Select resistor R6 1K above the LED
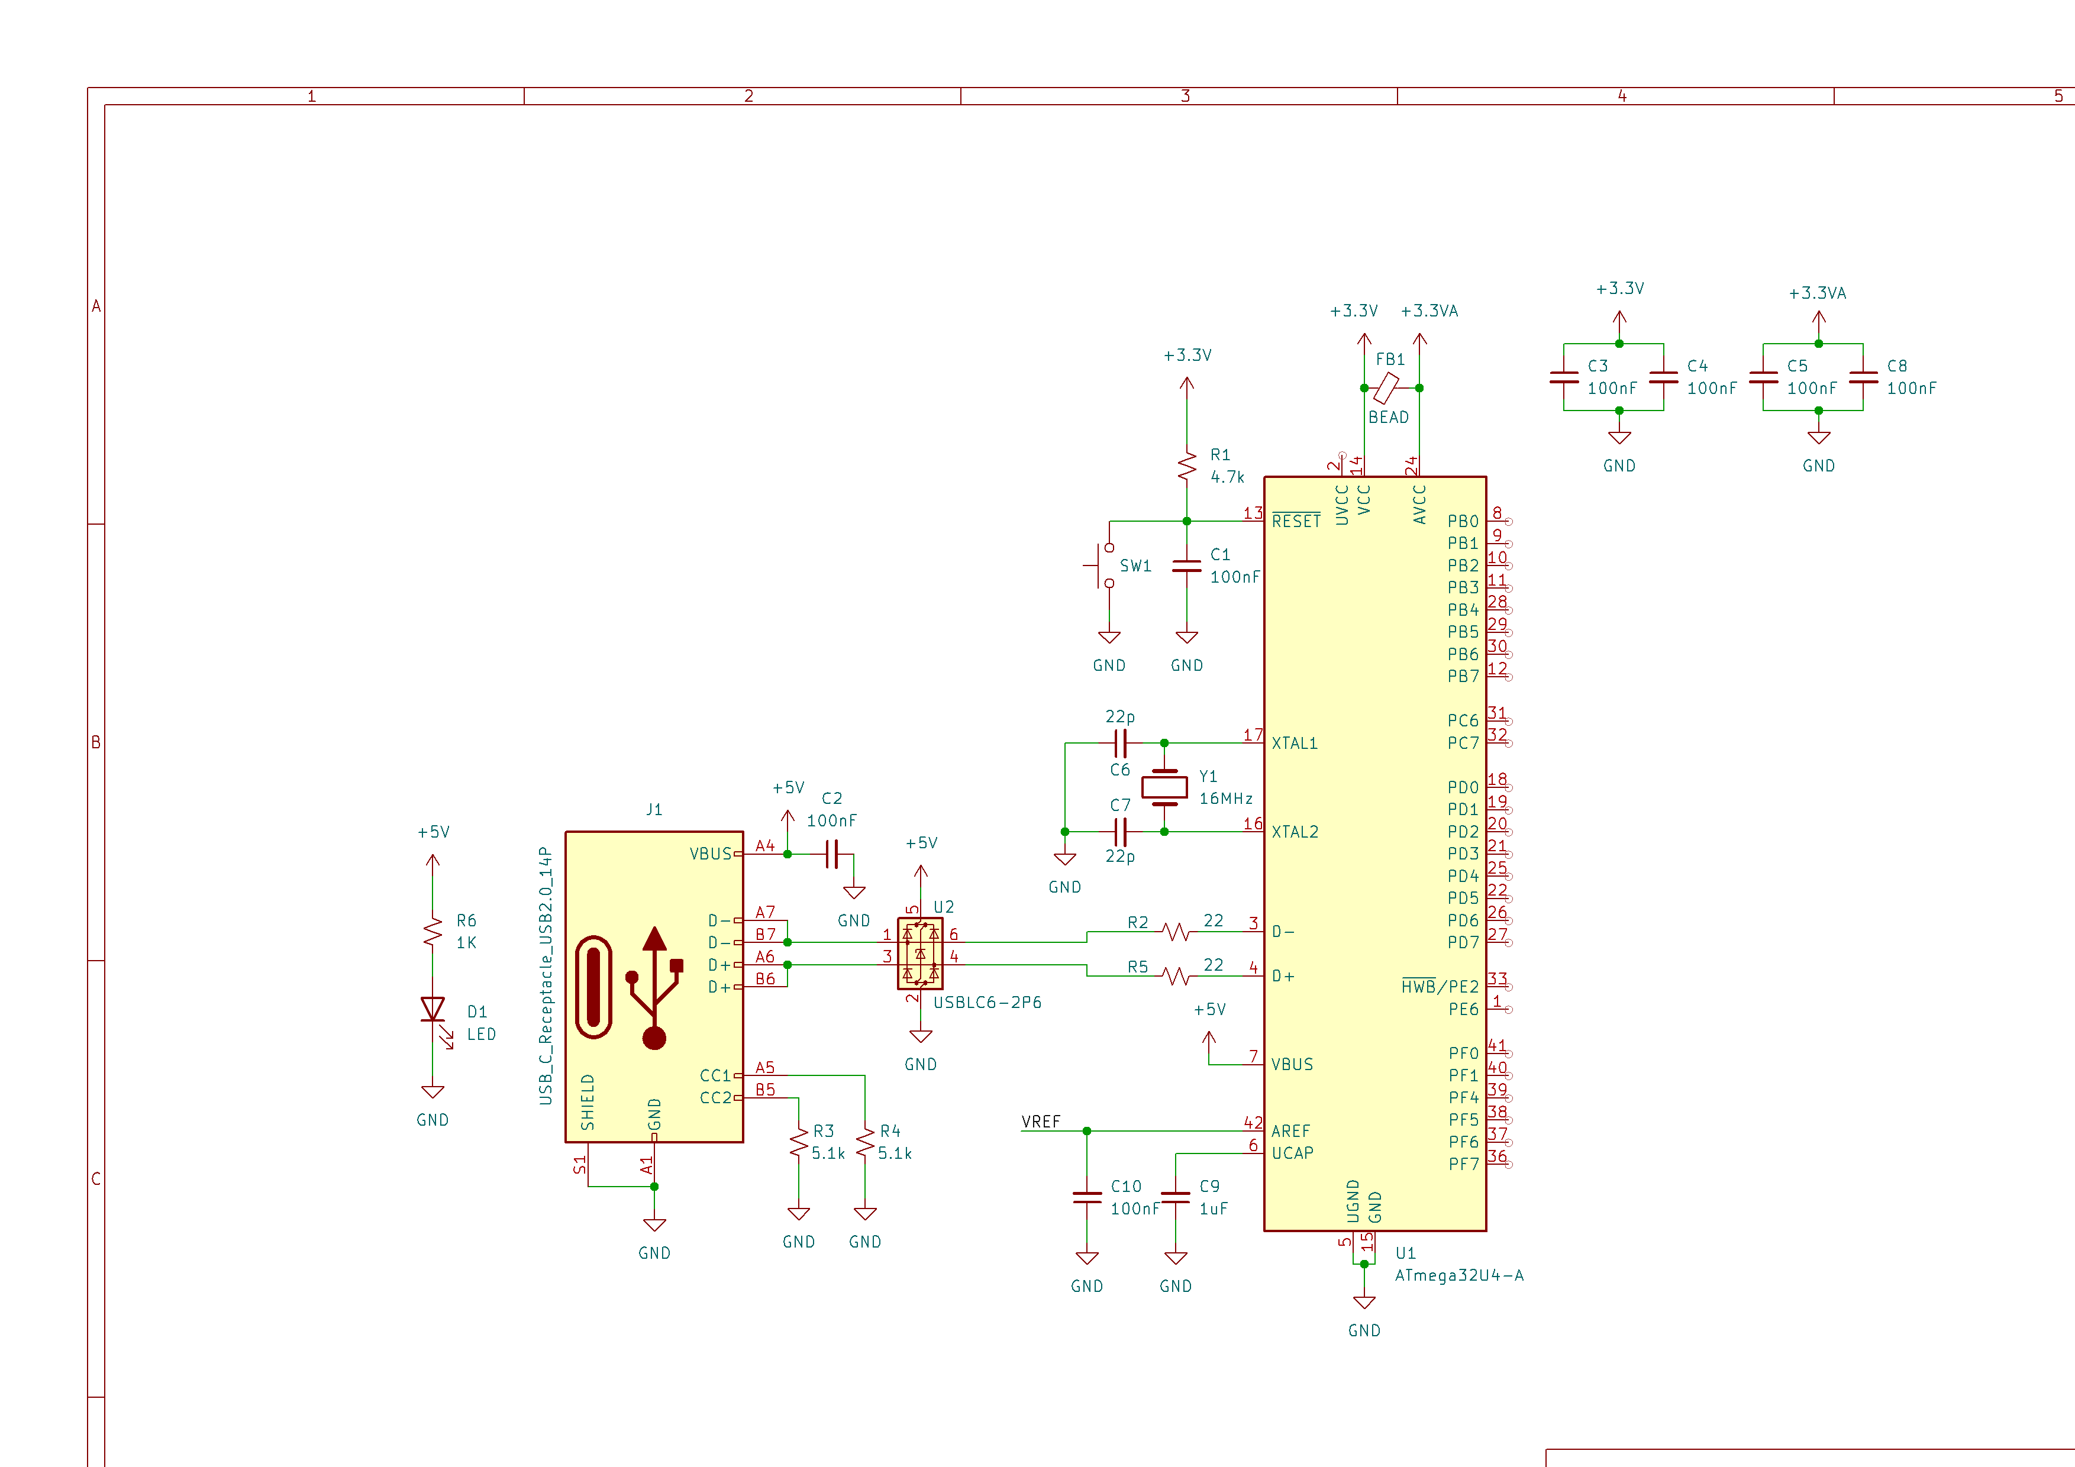Image resolution: width=2075 pixels, height=1467 pixels. coord(433,930)
